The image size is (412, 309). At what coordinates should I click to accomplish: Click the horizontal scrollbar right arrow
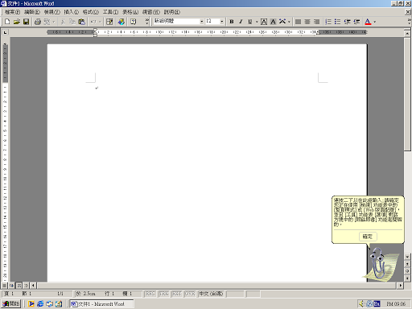point(401,286)
